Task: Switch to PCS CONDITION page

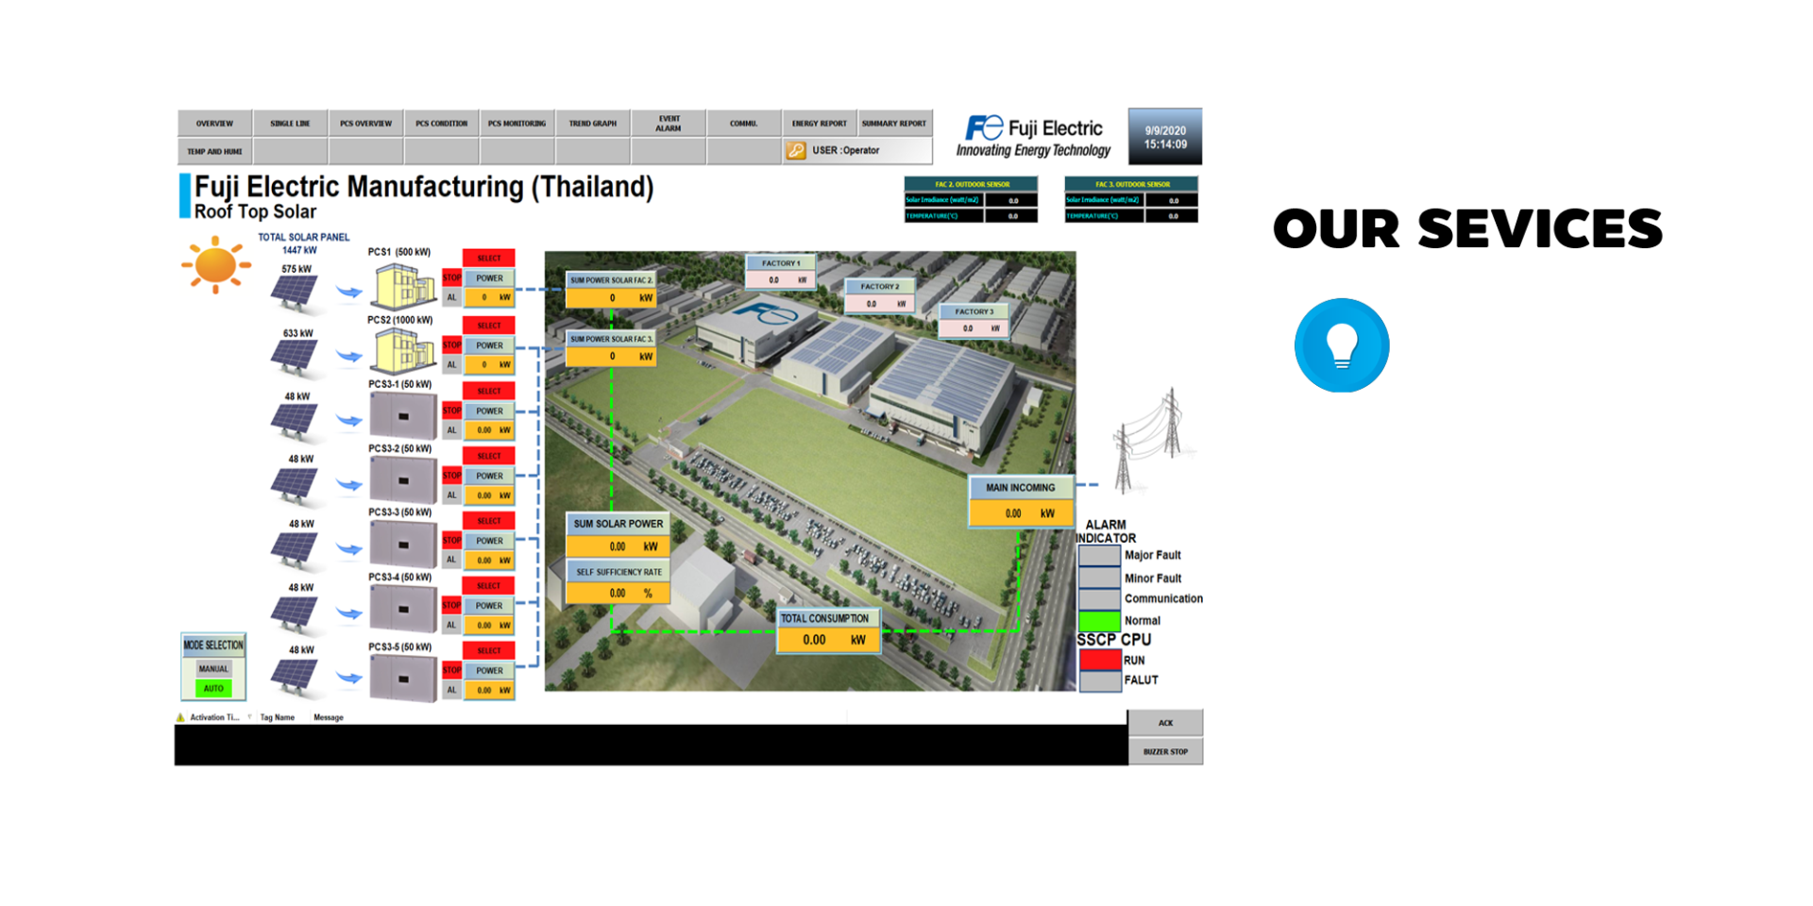Action: click(441, 124)
